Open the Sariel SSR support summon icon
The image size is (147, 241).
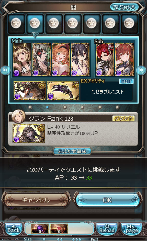tap(29, 133)
